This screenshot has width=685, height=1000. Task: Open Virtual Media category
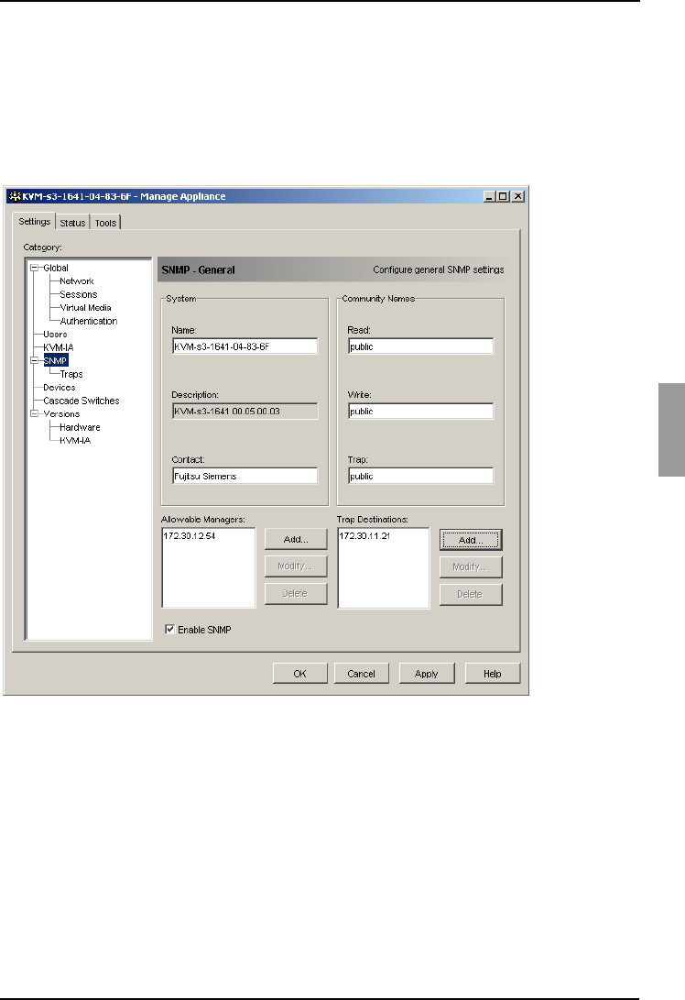pos(85,308)
